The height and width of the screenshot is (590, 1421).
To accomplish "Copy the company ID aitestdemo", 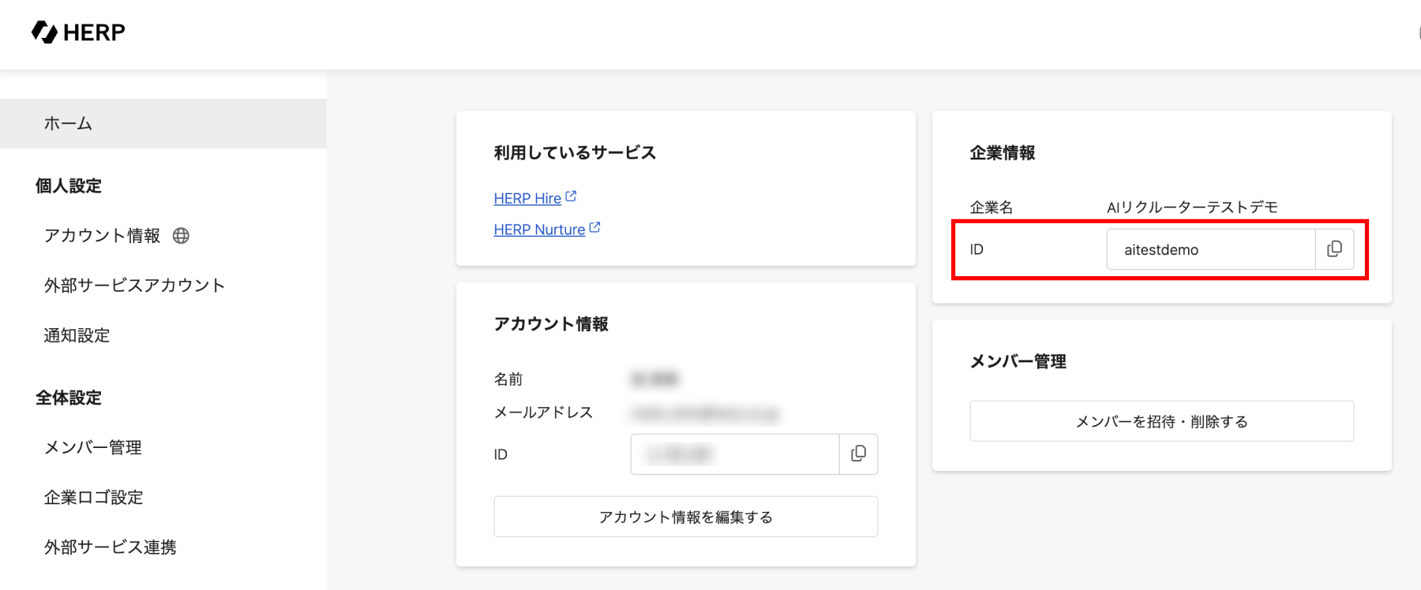I will tap(1334, 249).
